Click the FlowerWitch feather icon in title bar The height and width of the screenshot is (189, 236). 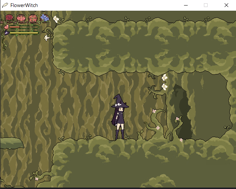tap(5, 6)
